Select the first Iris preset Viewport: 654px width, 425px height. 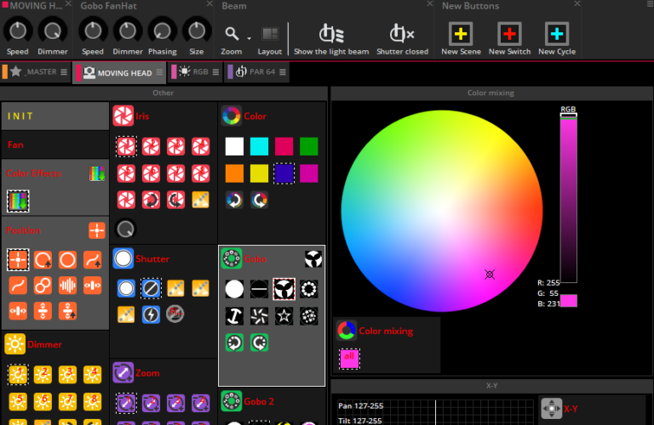pyautogui.click(x=126, y=146)
